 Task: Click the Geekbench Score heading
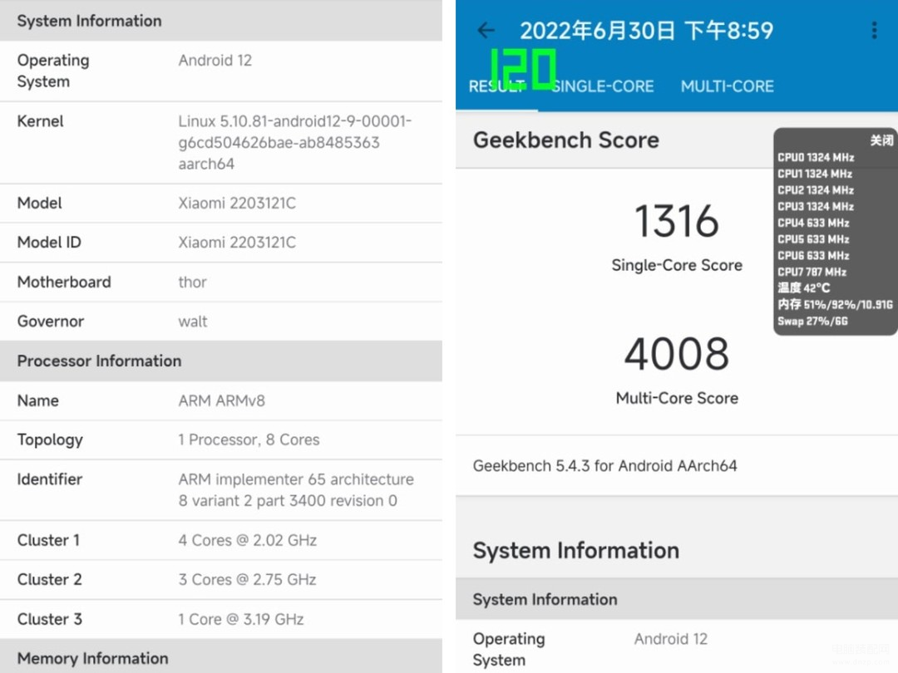click(x=566, y=140)
